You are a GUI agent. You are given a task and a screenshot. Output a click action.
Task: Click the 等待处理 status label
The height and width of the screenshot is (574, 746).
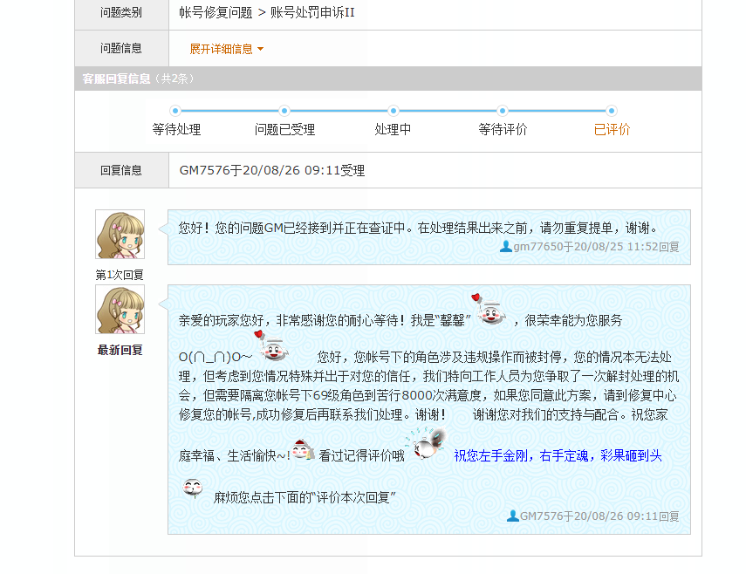coord(176,129)
